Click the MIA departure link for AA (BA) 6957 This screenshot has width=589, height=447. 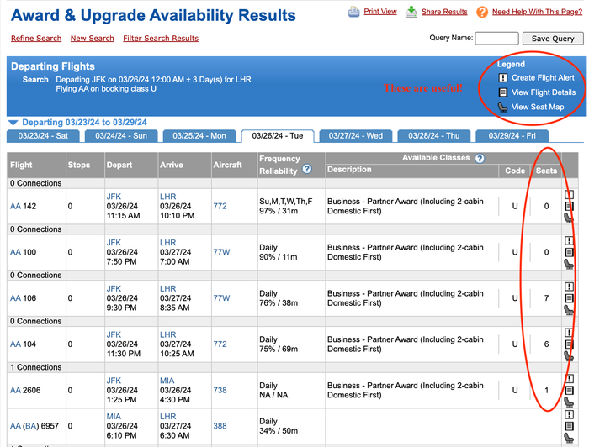click(x=114, y=417)
